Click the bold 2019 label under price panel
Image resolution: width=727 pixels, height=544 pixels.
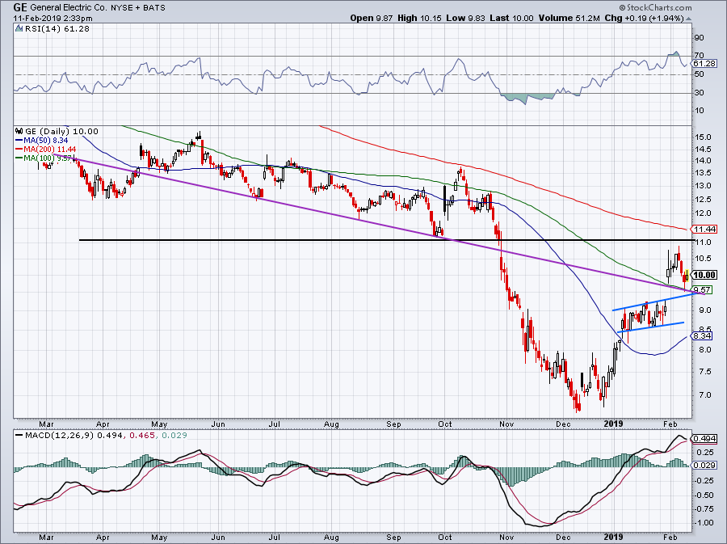tap(615, 424)
